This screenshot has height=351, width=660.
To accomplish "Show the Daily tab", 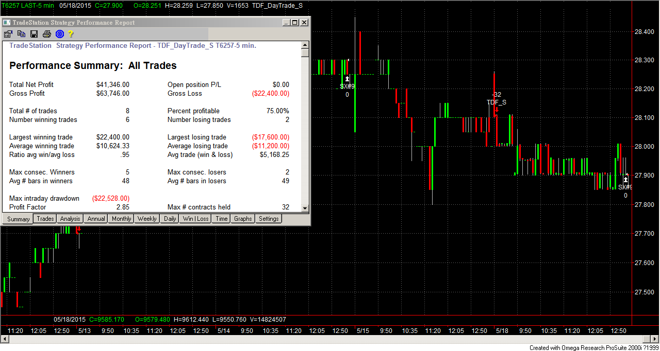I will (x=170, y=219).
